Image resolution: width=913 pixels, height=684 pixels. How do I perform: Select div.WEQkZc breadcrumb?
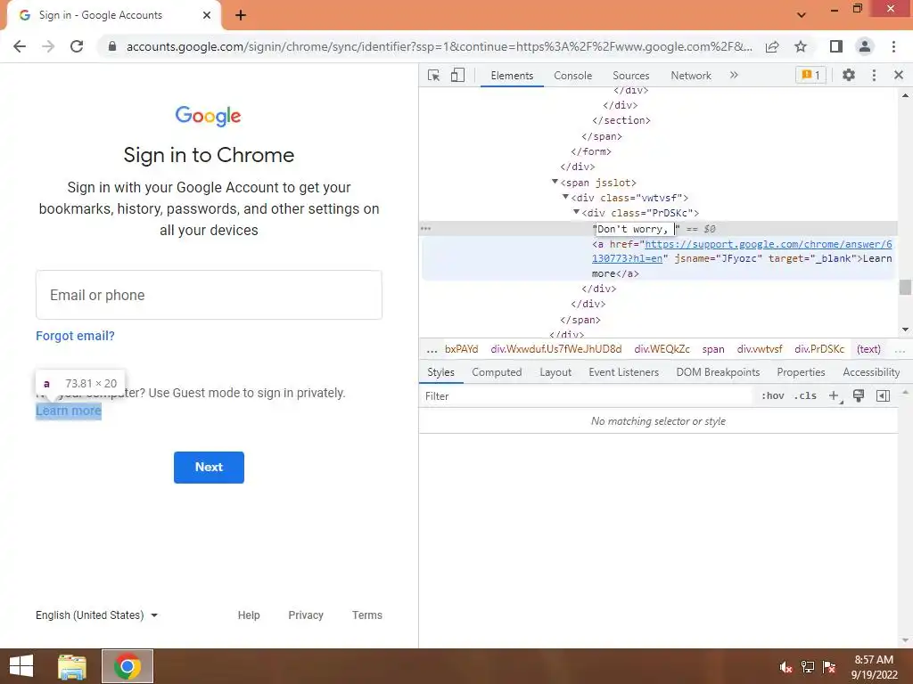662,349
